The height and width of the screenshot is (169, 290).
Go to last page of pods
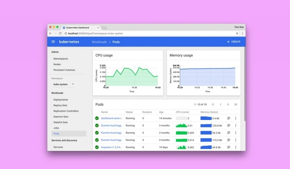tap(236, 104)
